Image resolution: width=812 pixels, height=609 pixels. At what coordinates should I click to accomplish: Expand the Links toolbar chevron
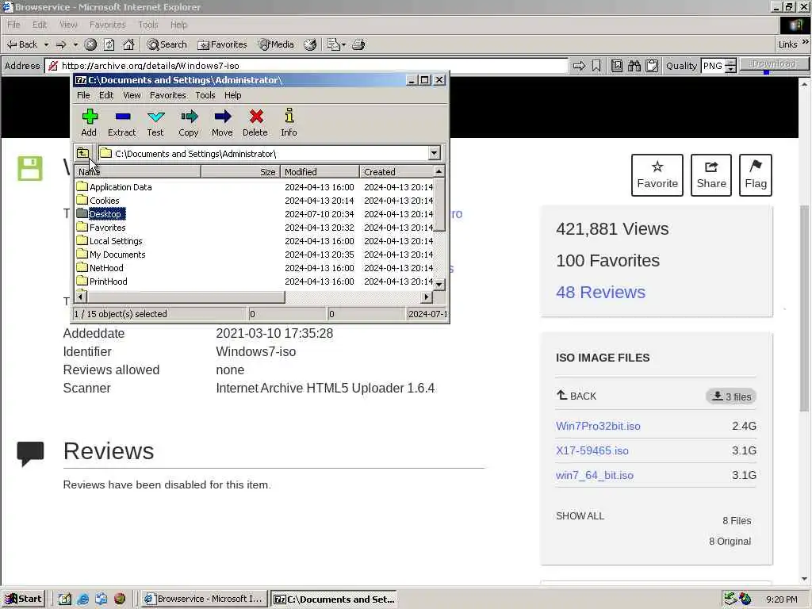(806, 42)
